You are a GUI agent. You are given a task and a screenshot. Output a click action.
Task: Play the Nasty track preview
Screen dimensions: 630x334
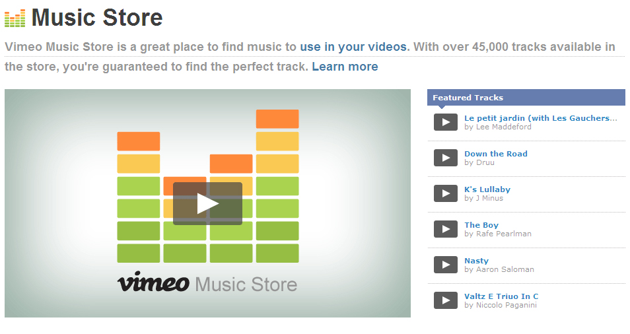446,265
